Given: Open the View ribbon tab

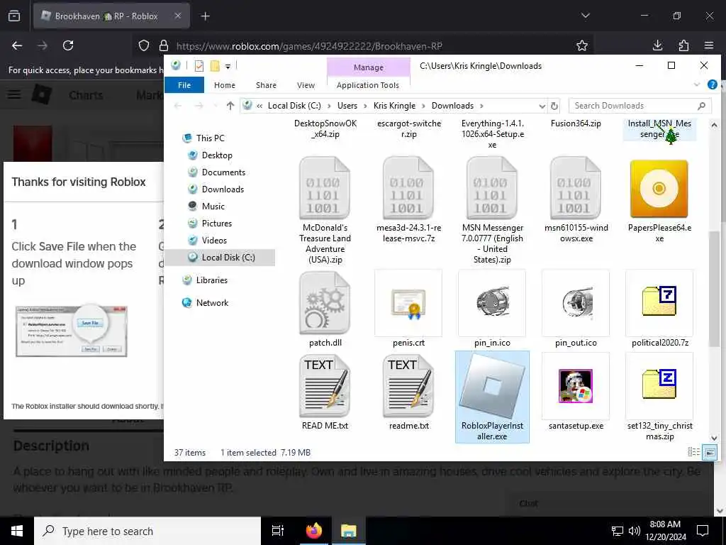Looking at the screenshot, I should (x=306, y=85).
